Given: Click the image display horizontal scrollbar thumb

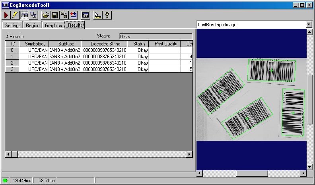Looking at the screenshot, I should click(x=252, y=173).
